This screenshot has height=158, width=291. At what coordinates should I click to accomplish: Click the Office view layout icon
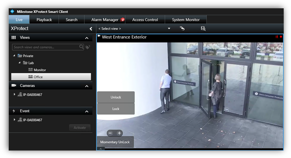tap(30, 76)
